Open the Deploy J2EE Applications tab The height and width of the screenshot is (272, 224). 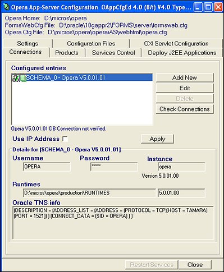[182, 53]
